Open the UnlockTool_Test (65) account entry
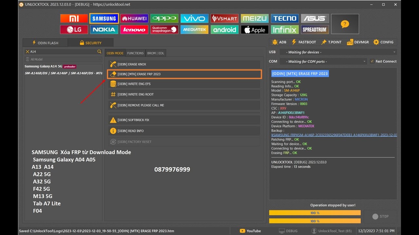 332,231
